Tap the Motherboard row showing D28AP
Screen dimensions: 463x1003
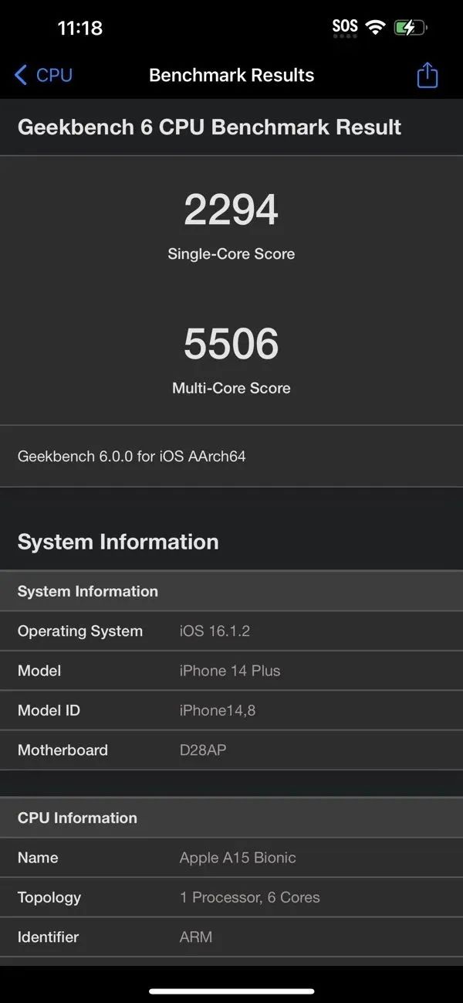tap(231, 750)
